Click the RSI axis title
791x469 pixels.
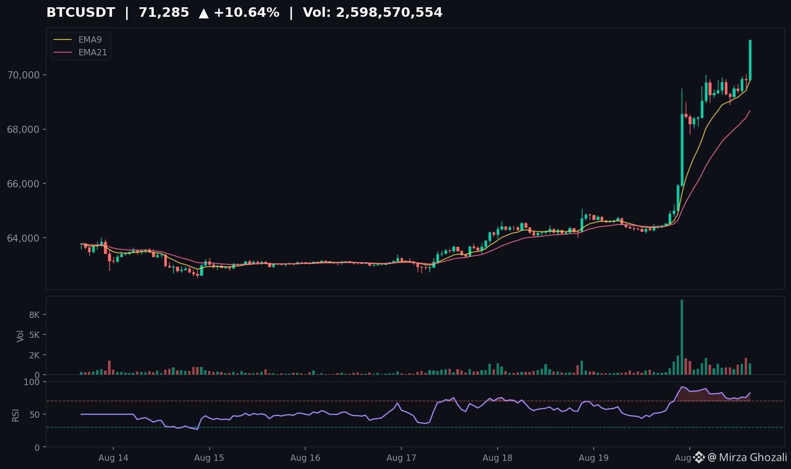15,415
